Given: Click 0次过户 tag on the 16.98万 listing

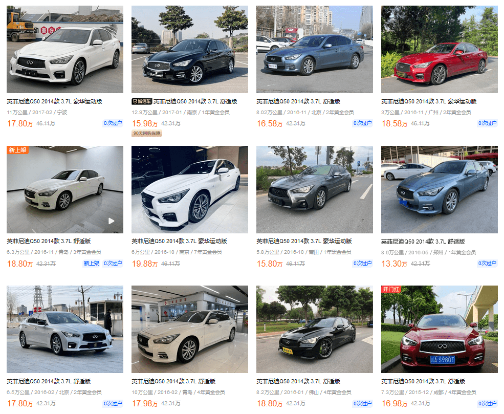Looking at the screenshot, I should click(487, 403).
